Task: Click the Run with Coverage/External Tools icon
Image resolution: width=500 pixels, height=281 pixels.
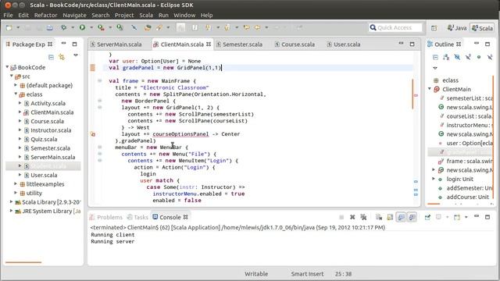Action: click(101, 28)
